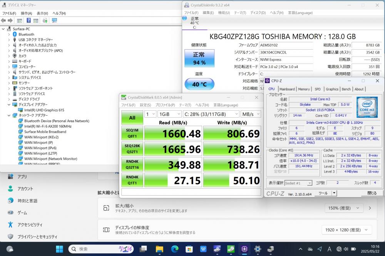The height and width of the screenshot is (256, 385).
Task: Select Intel(R) Wi-Fi 6 AX200 160MHz adapter
Action: [x=48, y=126]
